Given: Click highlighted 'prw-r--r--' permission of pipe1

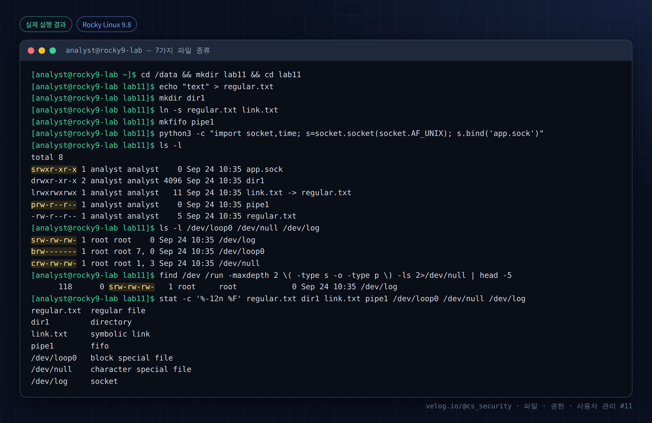Looking at the screenshot, I should coord(54,204).
